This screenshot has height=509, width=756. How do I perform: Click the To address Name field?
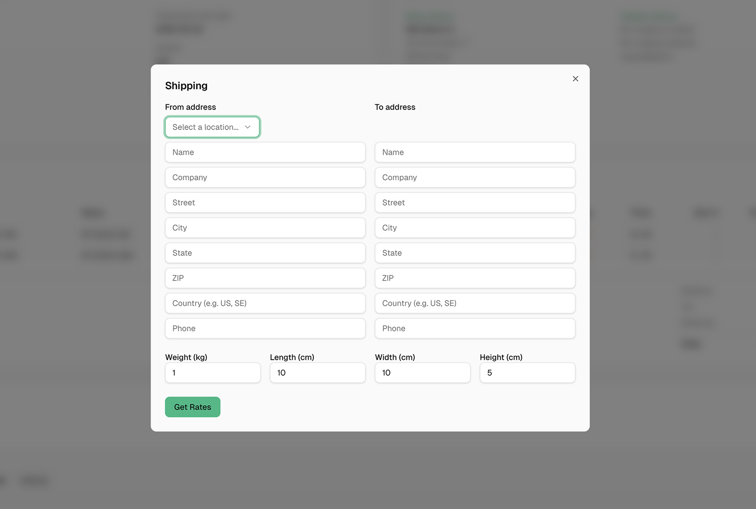[474, 152]
